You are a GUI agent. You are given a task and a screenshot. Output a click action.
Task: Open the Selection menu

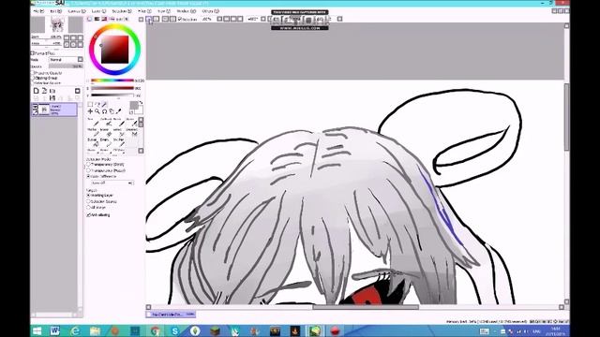pyautogui.click(x=122, y=11)
